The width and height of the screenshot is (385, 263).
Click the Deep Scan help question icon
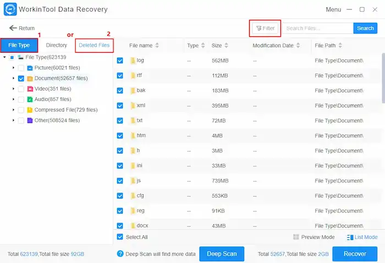point(120,254)
